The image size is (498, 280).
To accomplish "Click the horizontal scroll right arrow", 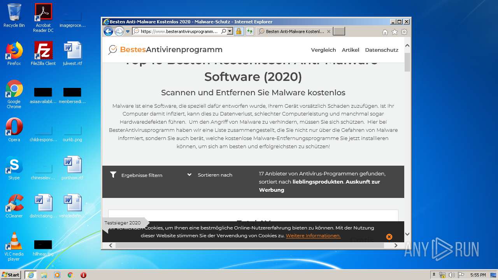I will click(x=396, y=245).
